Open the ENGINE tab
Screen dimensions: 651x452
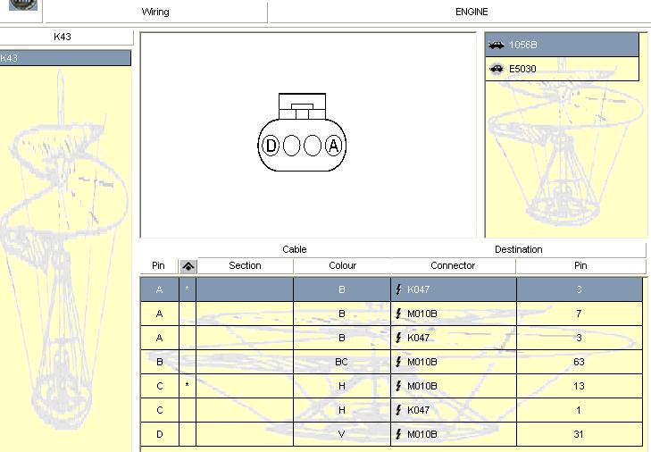[x=472, y=12]
